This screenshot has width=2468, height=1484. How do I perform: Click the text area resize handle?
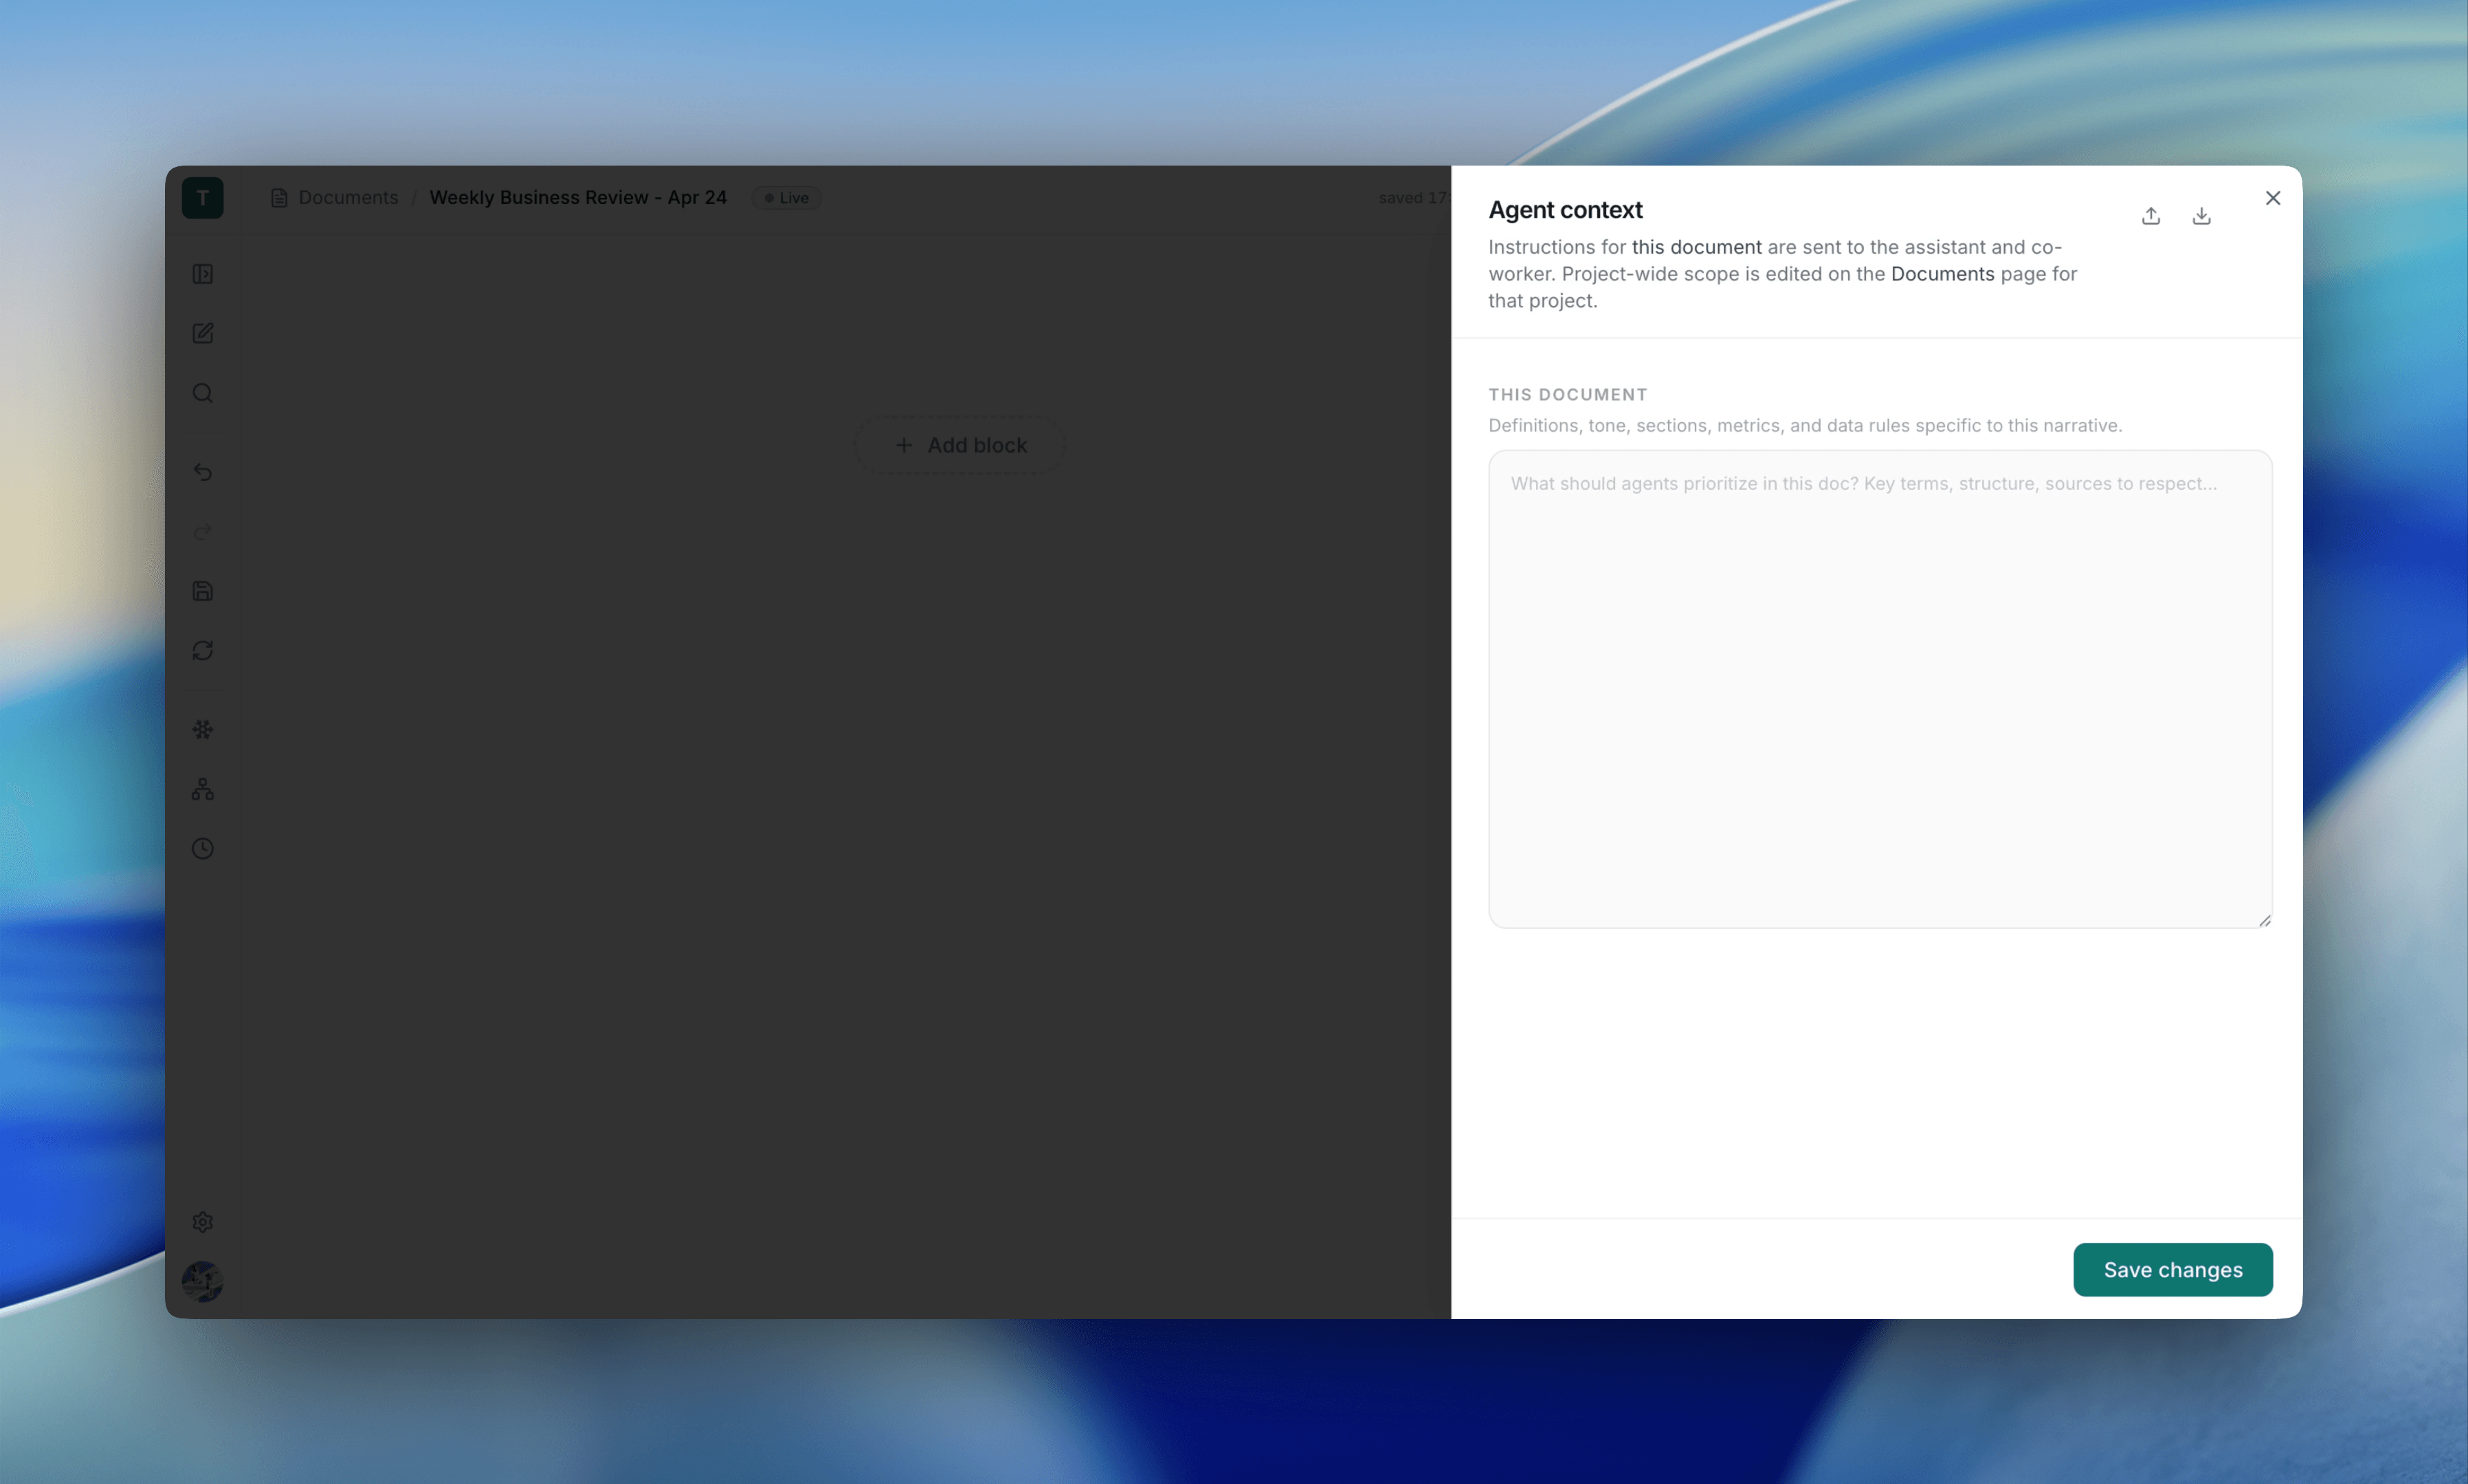point(2264,920)
